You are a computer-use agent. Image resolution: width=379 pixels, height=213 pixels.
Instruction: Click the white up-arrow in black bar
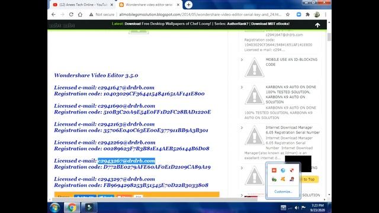pyautogui.click(x=317, y=25)
